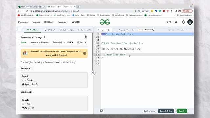Viewport: 210px width, 118px height.
Task: Click line 35 in the code editor
Action: [147, 55]
